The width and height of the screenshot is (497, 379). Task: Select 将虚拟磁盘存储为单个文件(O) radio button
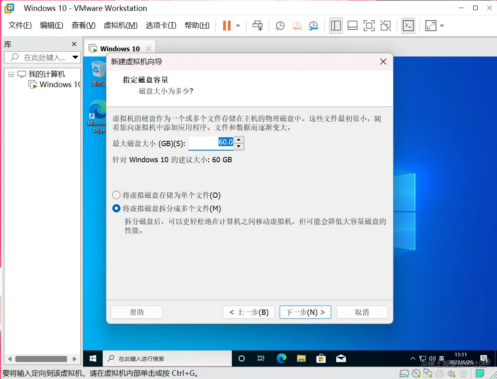[116, 195]
